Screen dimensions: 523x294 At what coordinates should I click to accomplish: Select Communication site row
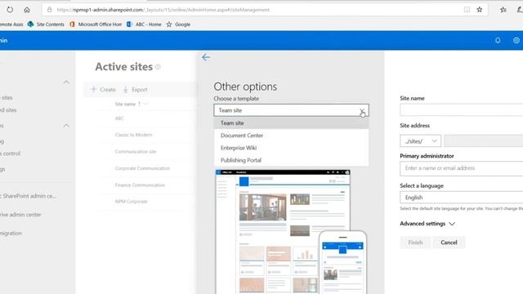pos(136,151)
